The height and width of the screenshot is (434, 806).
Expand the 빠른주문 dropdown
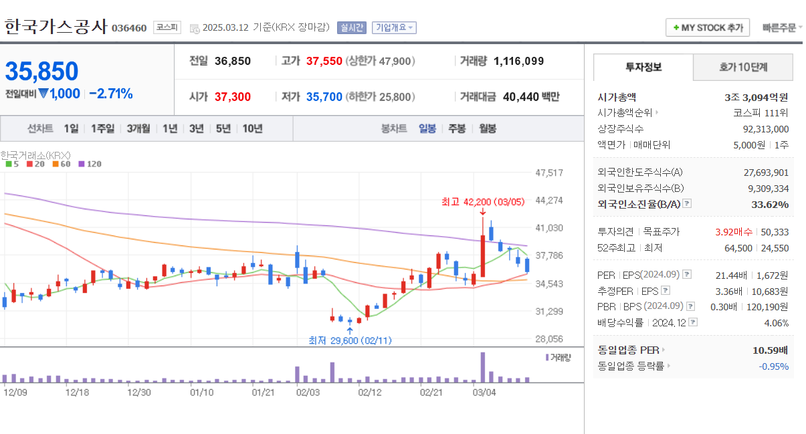point(782,27)
